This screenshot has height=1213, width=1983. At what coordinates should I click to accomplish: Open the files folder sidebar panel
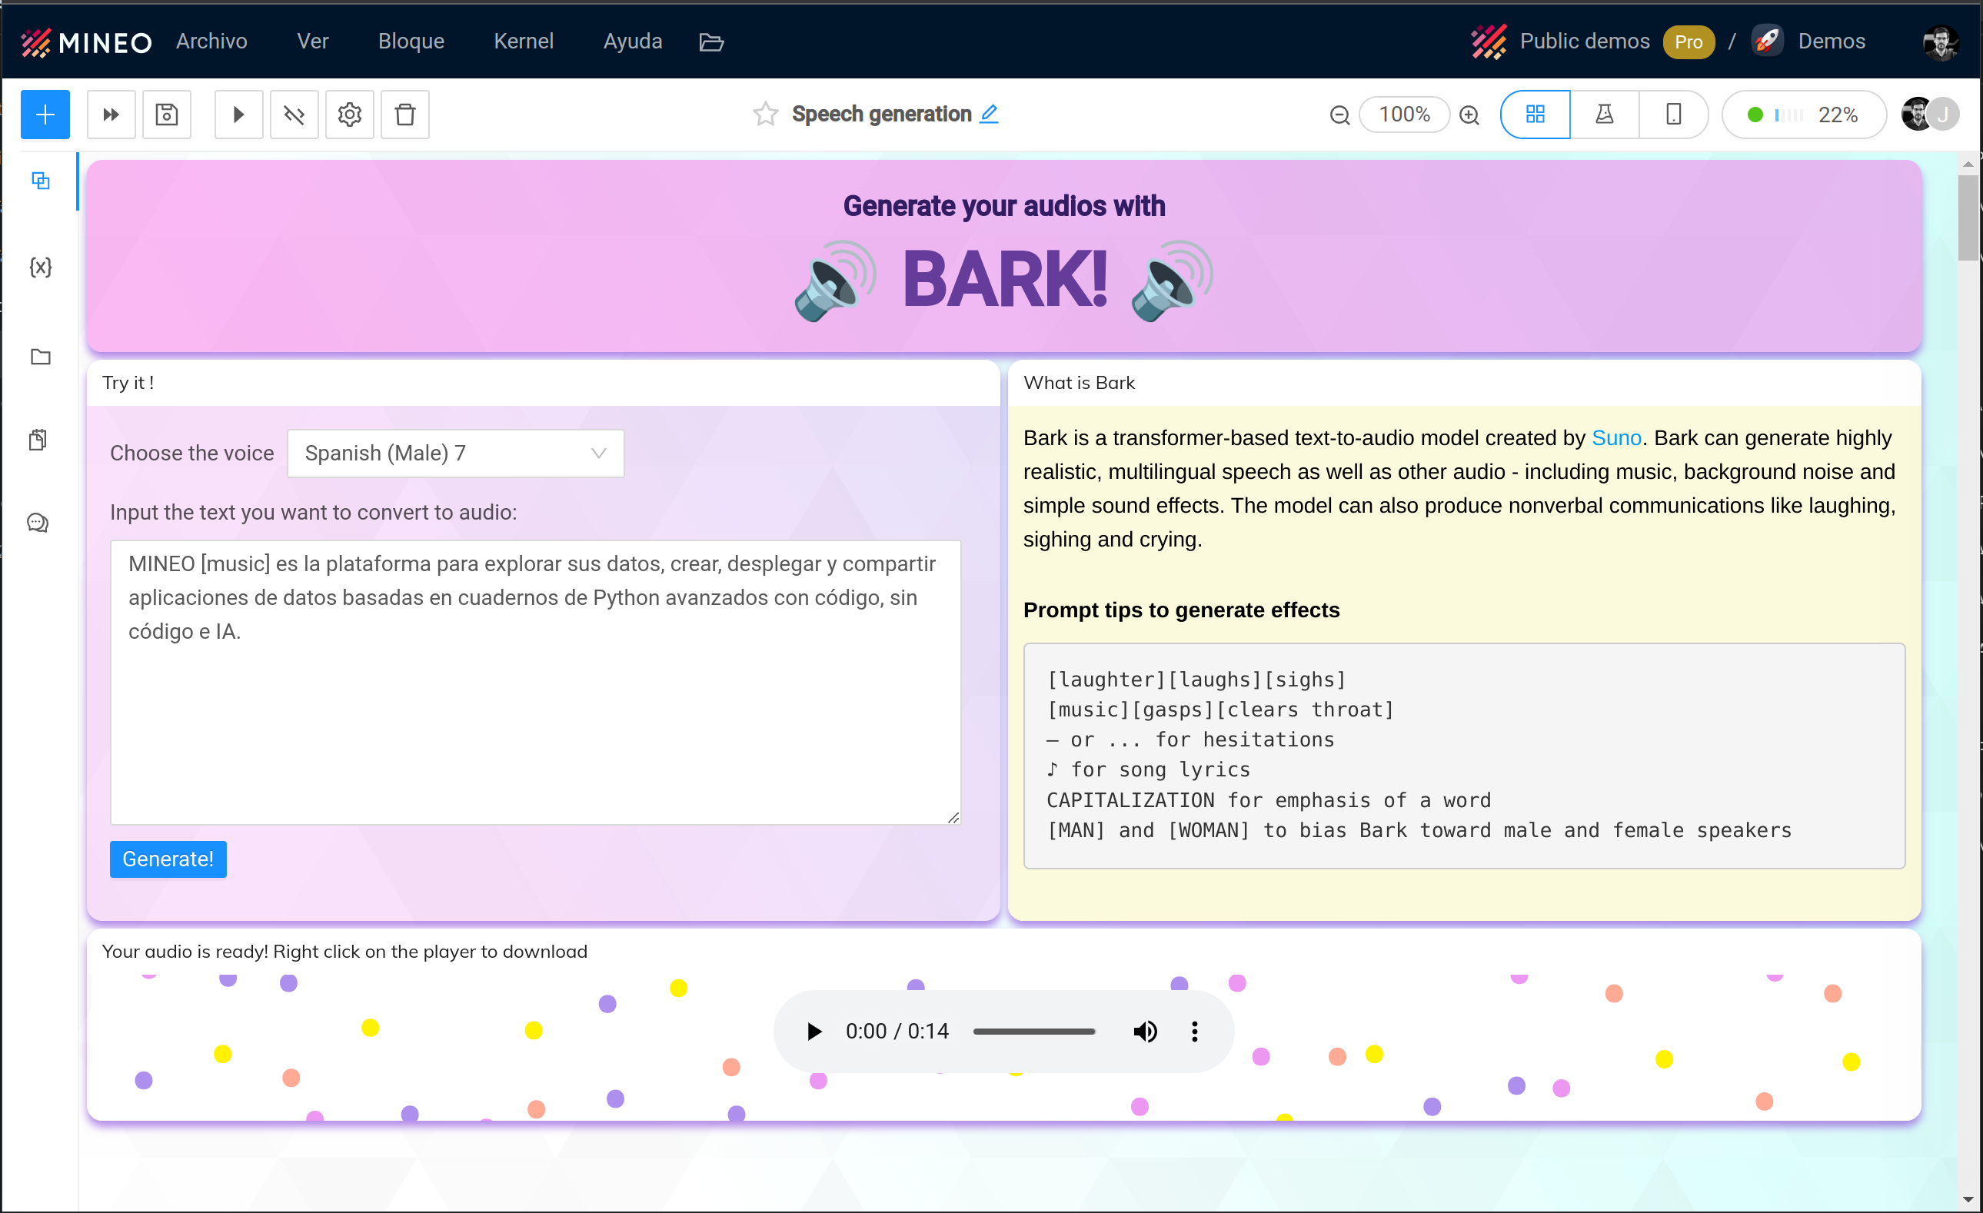coord(40,357)
